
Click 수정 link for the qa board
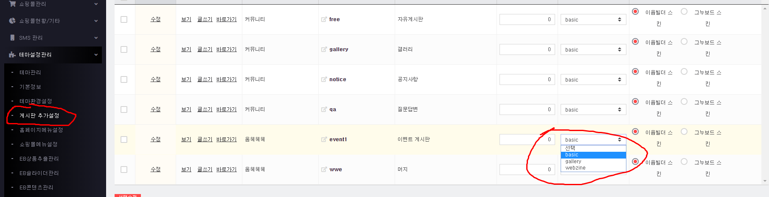tap(156, 109)
